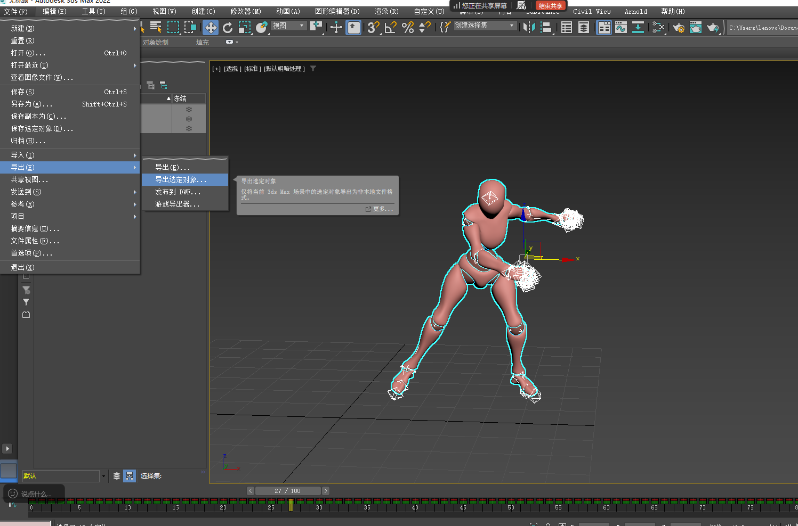Click the Mirror tool icon

point(529,28)
